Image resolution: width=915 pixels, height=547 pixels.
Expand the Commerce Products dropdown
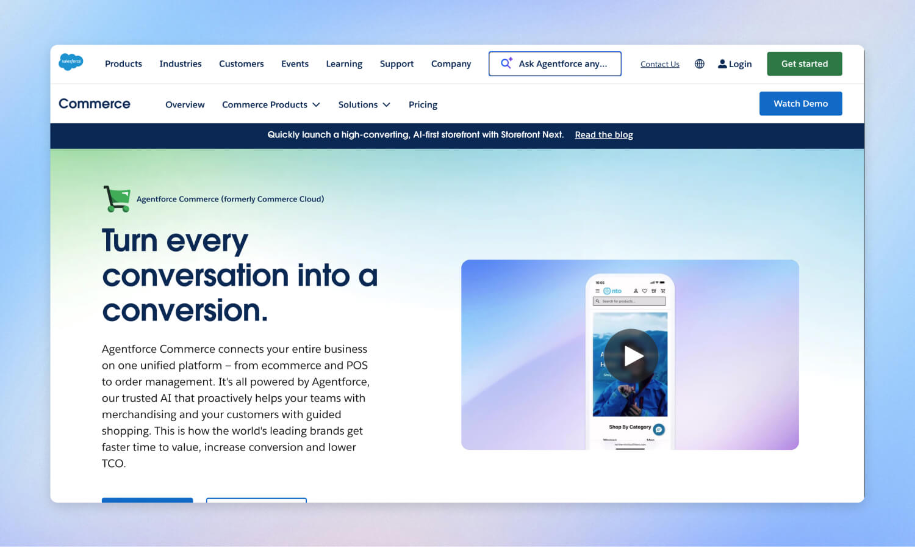click(x=271, y=104)
